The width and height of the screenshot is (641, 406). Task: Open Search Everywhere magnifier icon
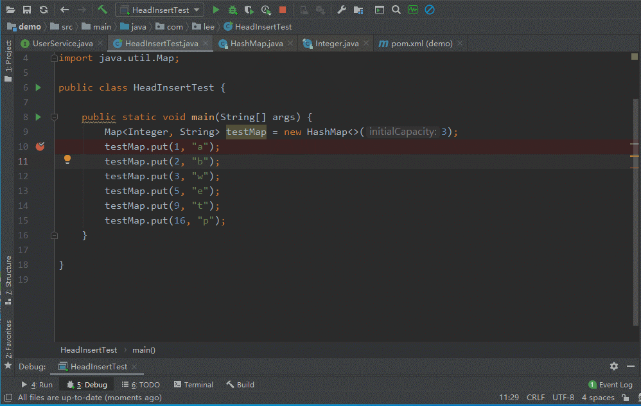coord(396,10)
